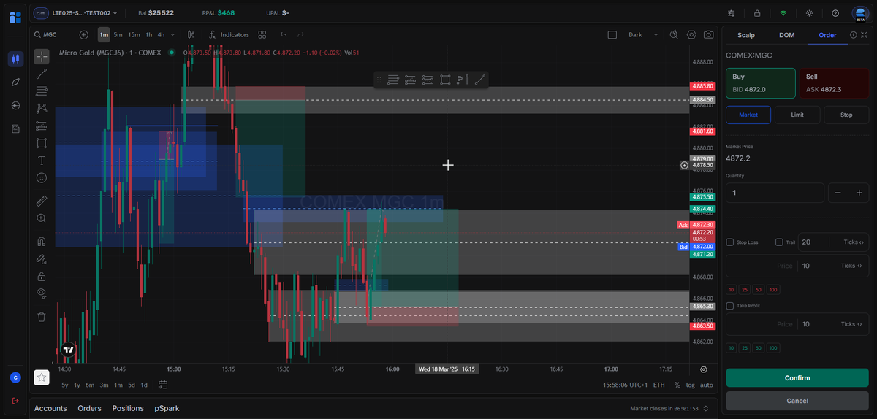Open the Fibonacci retracement tools
Viewport: 877px width, 419px height.
pos(42,91)
